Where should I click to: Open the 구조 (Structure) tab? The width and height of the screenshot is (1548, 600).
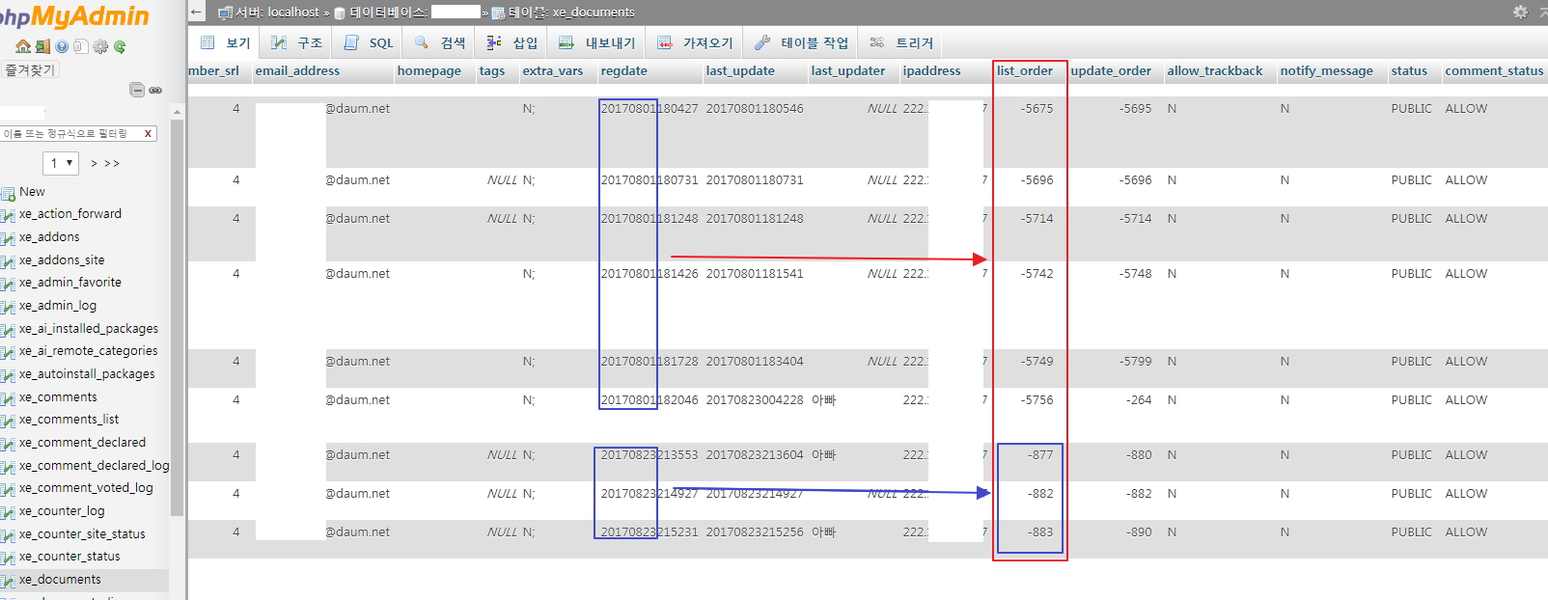tap(297, 42)
